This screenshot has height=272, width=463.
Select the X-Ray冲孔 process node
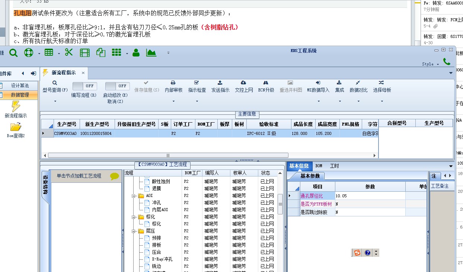(162, 259)
